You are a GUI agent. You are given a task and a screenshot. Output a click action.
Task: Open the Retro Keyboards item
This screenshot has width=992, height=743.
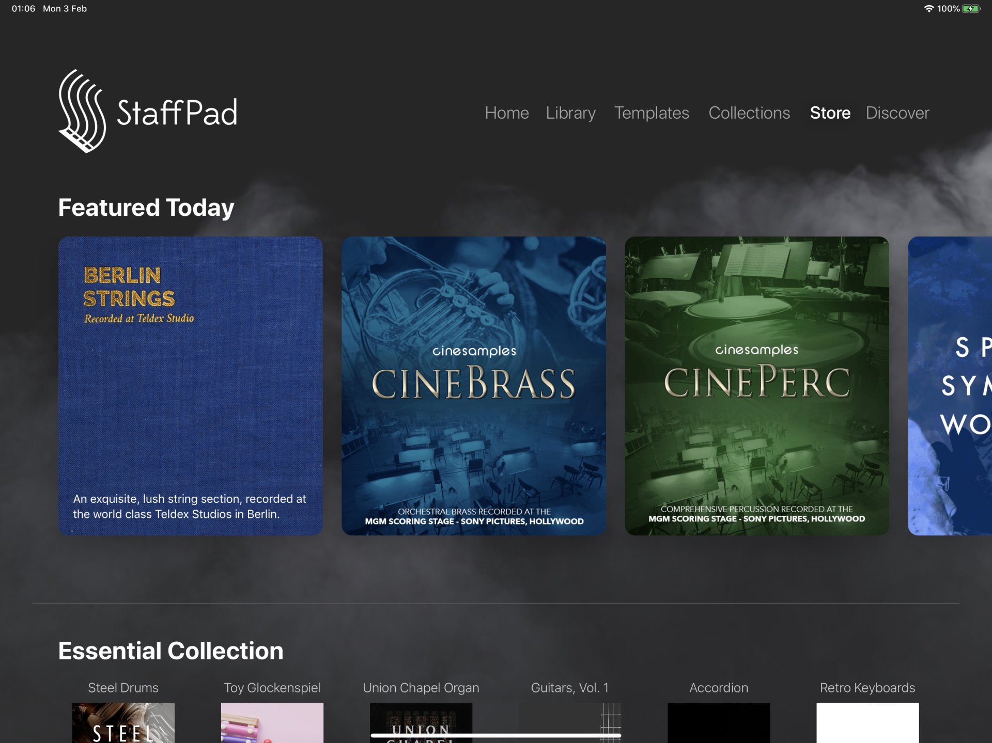pos(867,722)
